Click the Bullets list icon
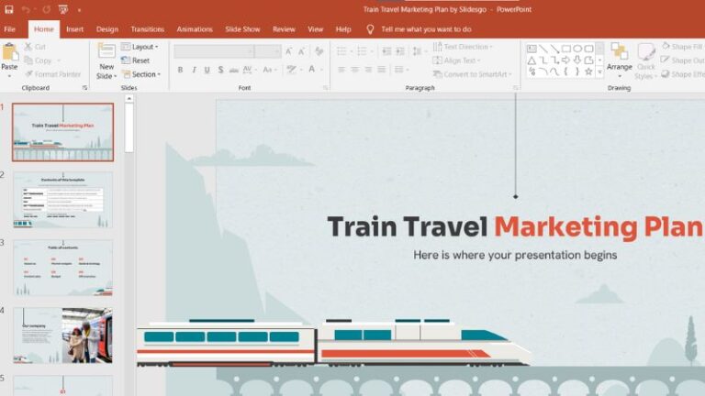Image resolution: width=705 pixels, height=396 pixels. click(341, 51)
